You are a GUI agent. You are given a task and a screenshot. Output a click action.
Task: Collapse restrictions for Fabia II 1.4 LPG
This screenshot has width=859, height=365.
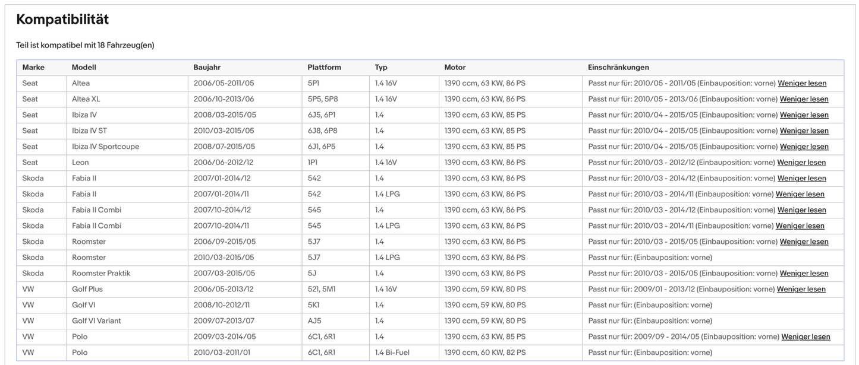(800, 194)
